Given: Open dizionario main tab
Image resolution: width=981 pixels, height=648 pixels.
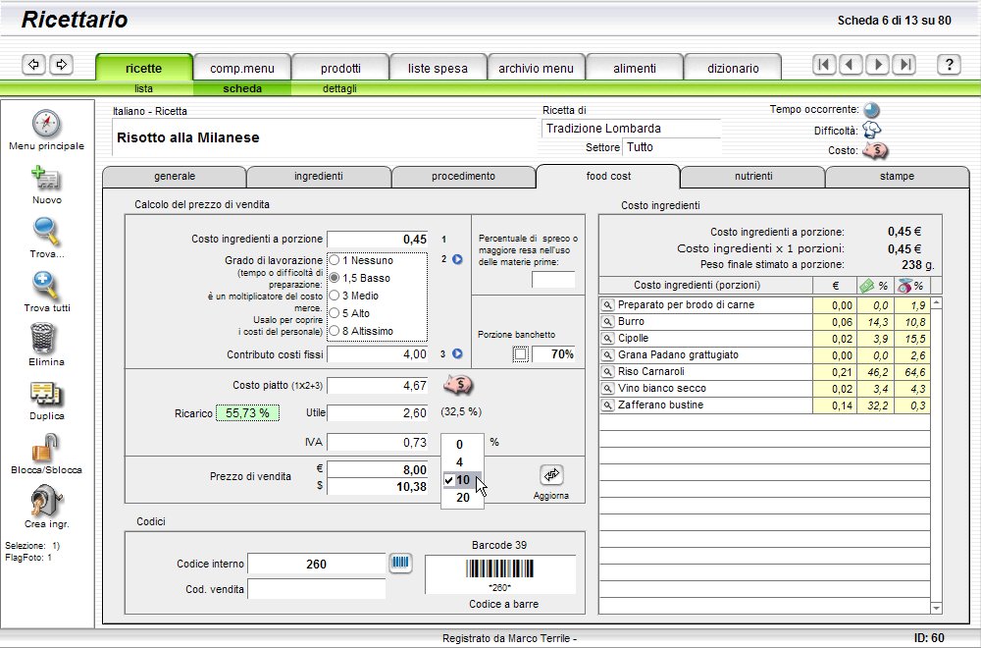Looking at the screenshot, I should 733,68.
